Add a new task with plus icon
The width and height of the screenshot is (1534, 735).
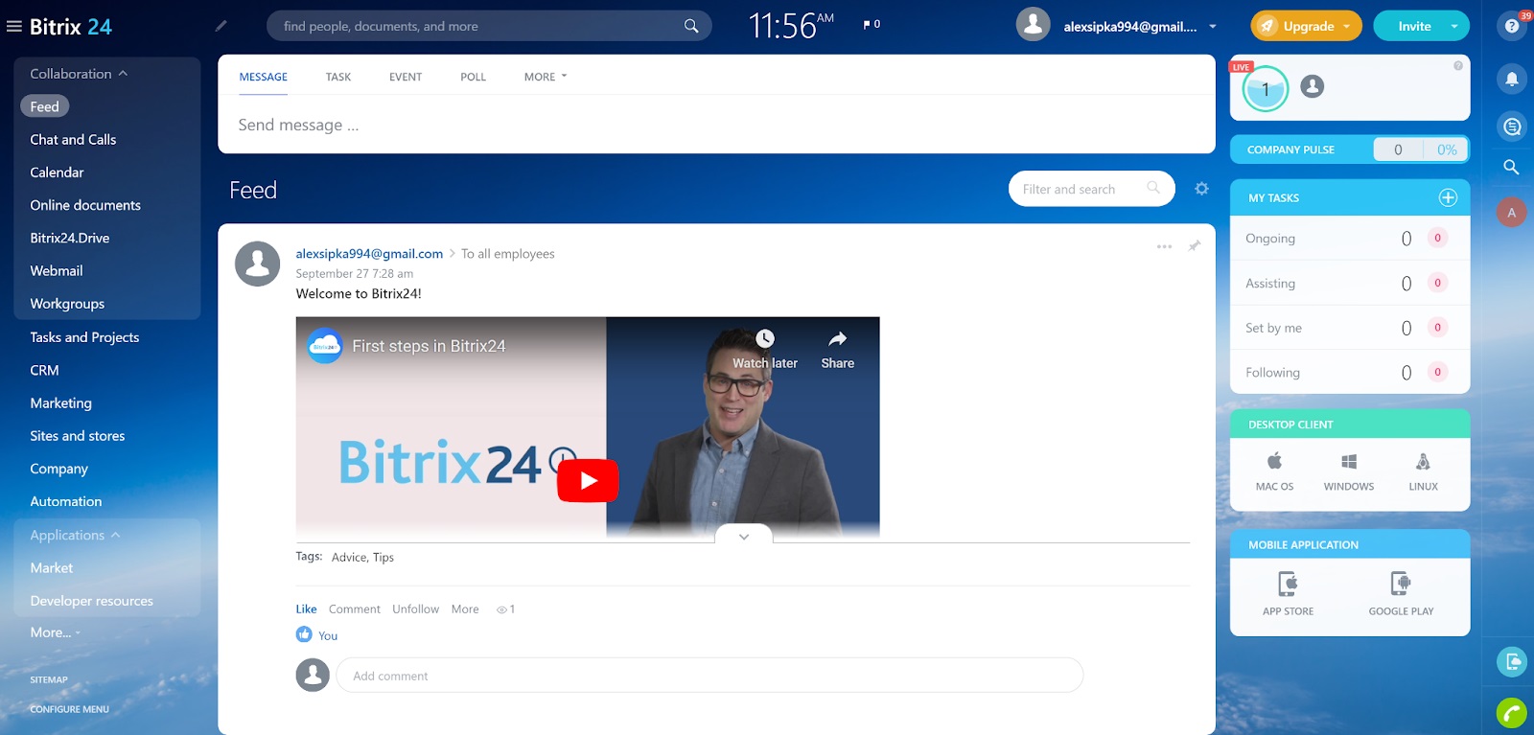tap(1448, 197)
